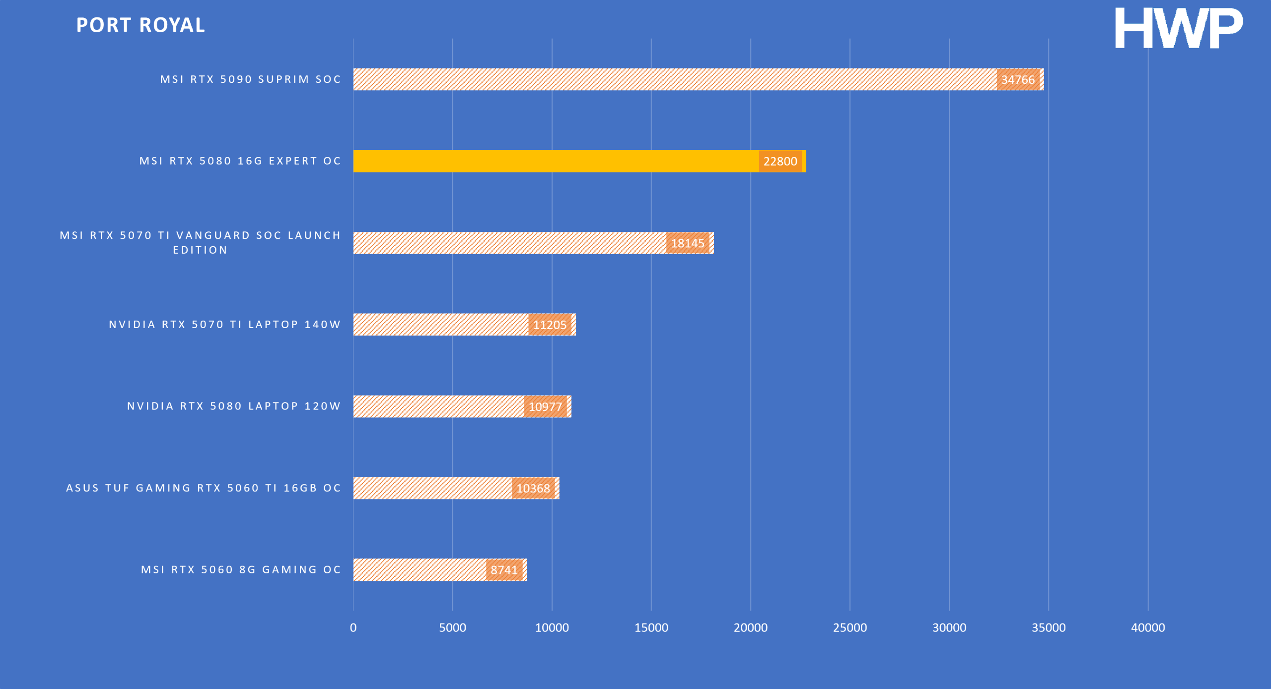
Task: Click the 10000 axis label
Action: 552,627
